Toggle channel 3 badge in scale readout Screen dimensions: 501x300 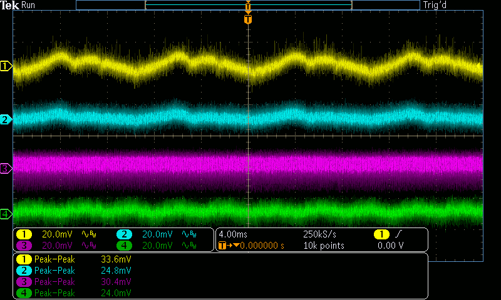(x=24, y=246)
